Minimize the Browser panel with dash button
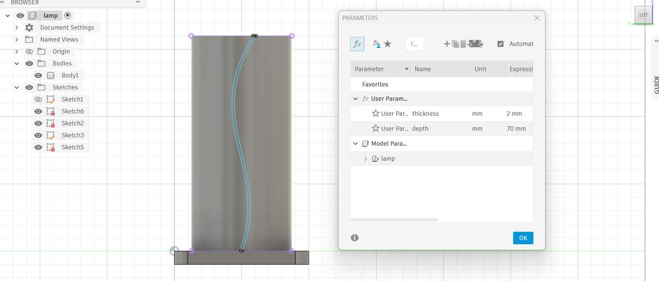Image resolution: width=659 pixels, height=281 pixels. [x=138, y=2]
